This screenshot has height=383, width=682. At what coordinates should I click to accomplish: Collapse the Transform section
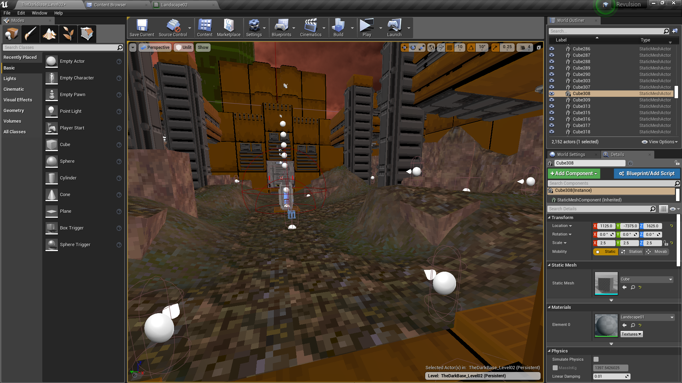pyautogui.click(x=549, y=218)
